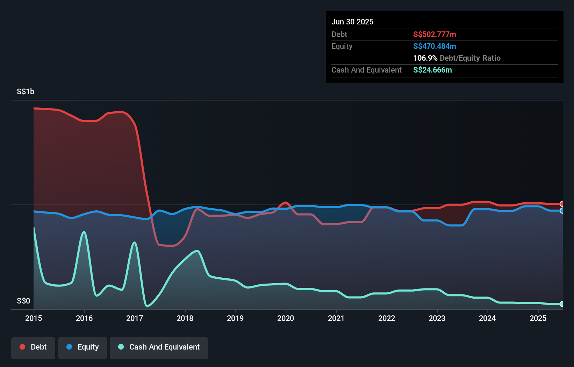Viewport: 574px width, 367px height.
Task: Click the red Debt line at its 2020 peak
Action: pyautogui.click(x=286, y=202)
